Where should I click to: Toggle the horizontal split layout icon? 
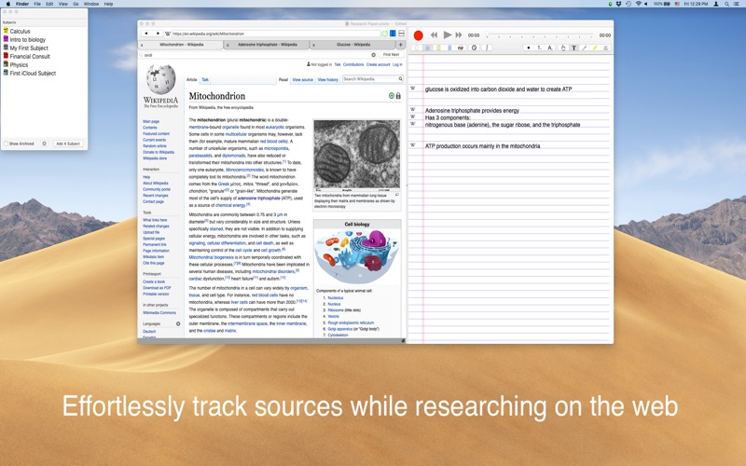[x=401, y=34]
